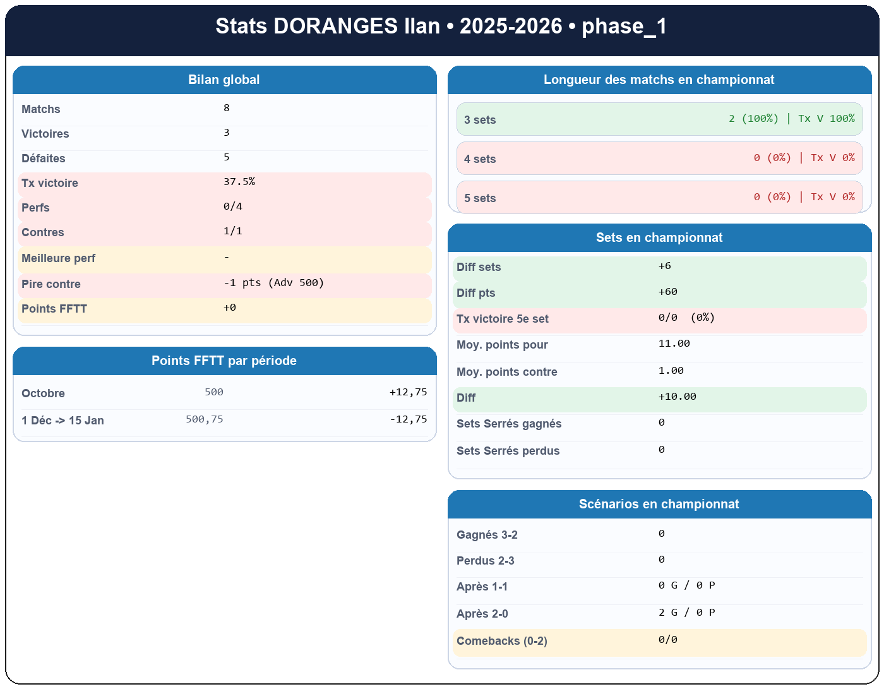
Task: Click the Matchs row showing 8
Action: click(224, 109)
